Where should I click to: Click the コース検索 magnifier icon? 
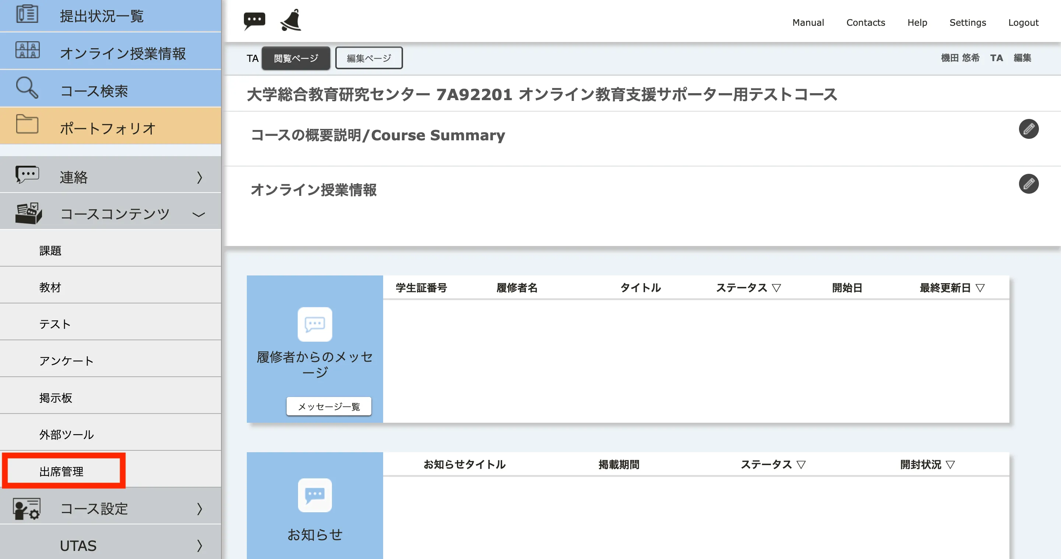tap(27, 88)
